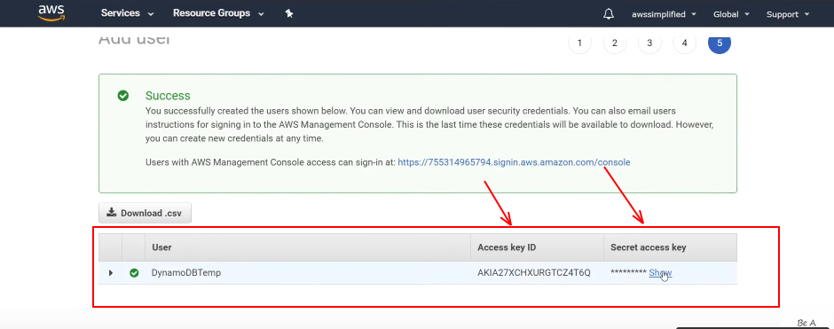Go to step 3 circle
Screen dimensions: 834x329
[649, 43]
